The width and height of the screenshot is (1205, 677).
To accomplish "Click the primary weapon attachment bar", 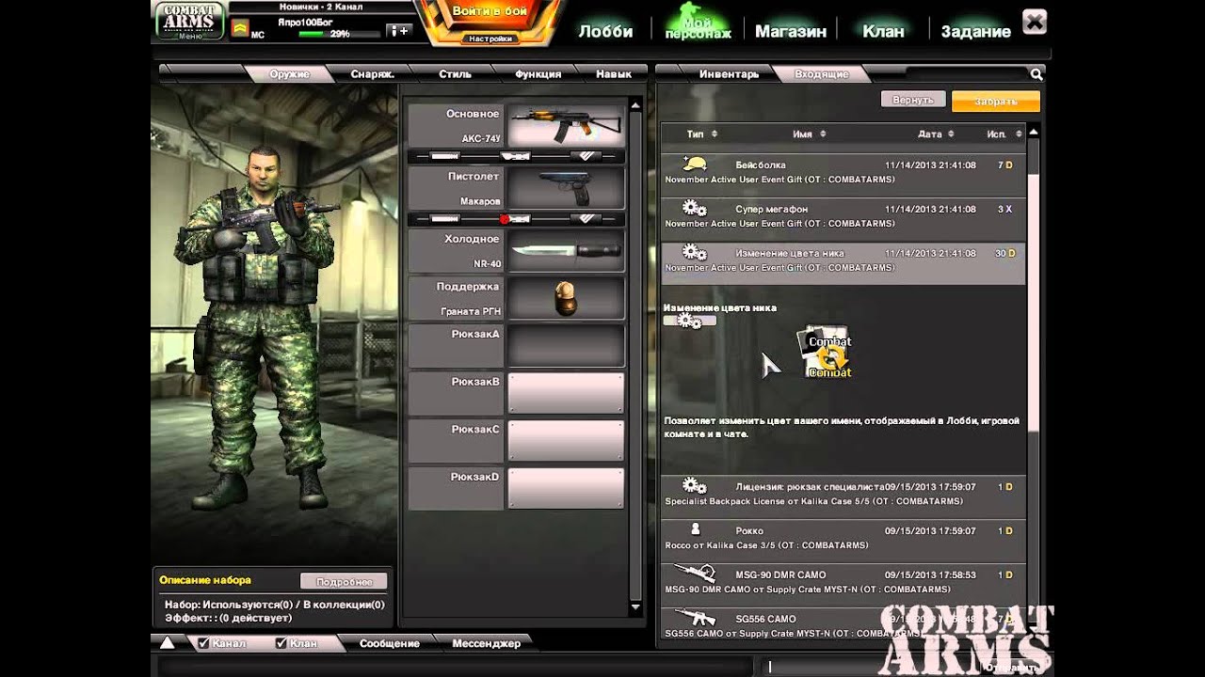I will tap(516, 156).
